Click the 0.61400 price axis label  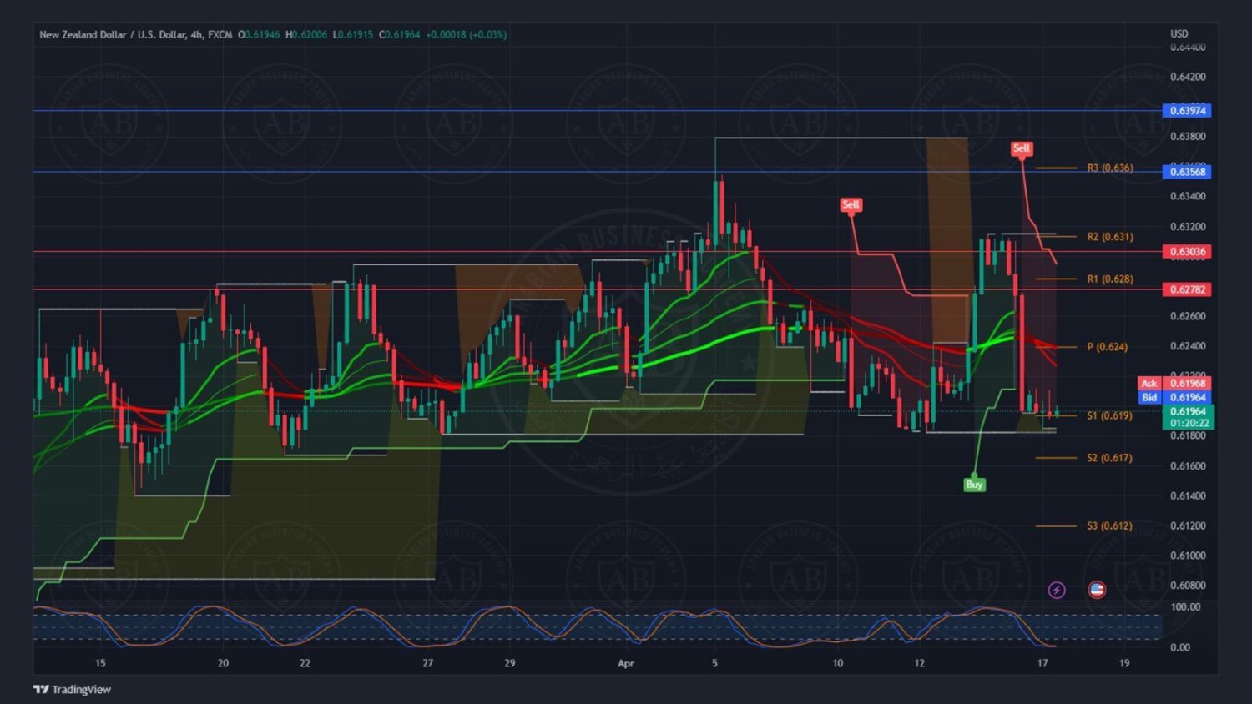click(x=1188, y=495)
